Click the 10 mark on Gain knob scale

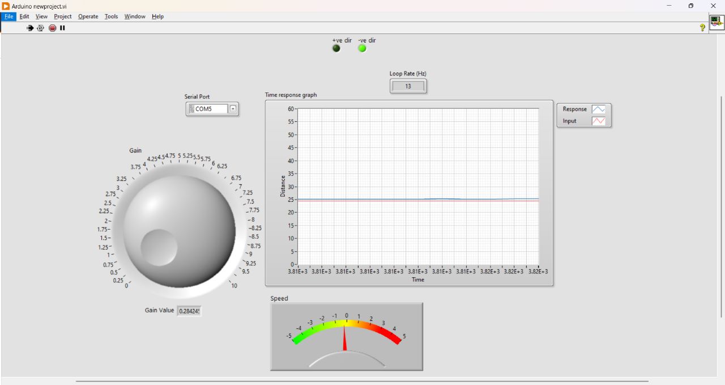click(234, 285)
